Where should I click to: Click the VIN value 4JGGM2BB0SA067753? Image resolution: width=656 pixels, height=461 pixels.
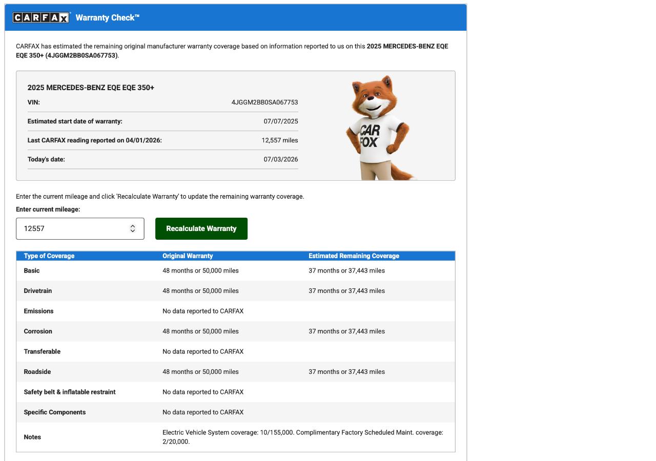click(264, 102)
